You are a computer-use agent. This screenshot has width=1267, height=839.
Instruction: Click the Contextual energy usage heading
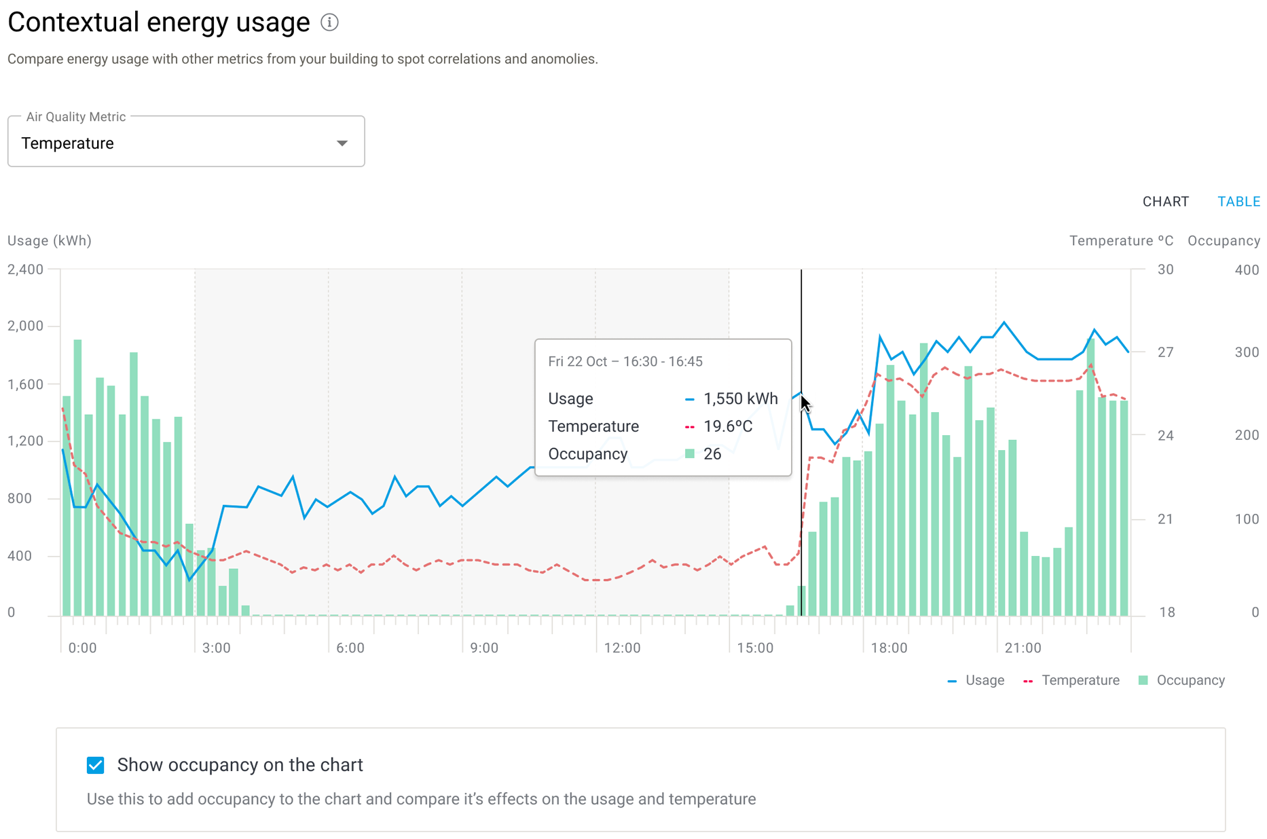click(159, 22)
